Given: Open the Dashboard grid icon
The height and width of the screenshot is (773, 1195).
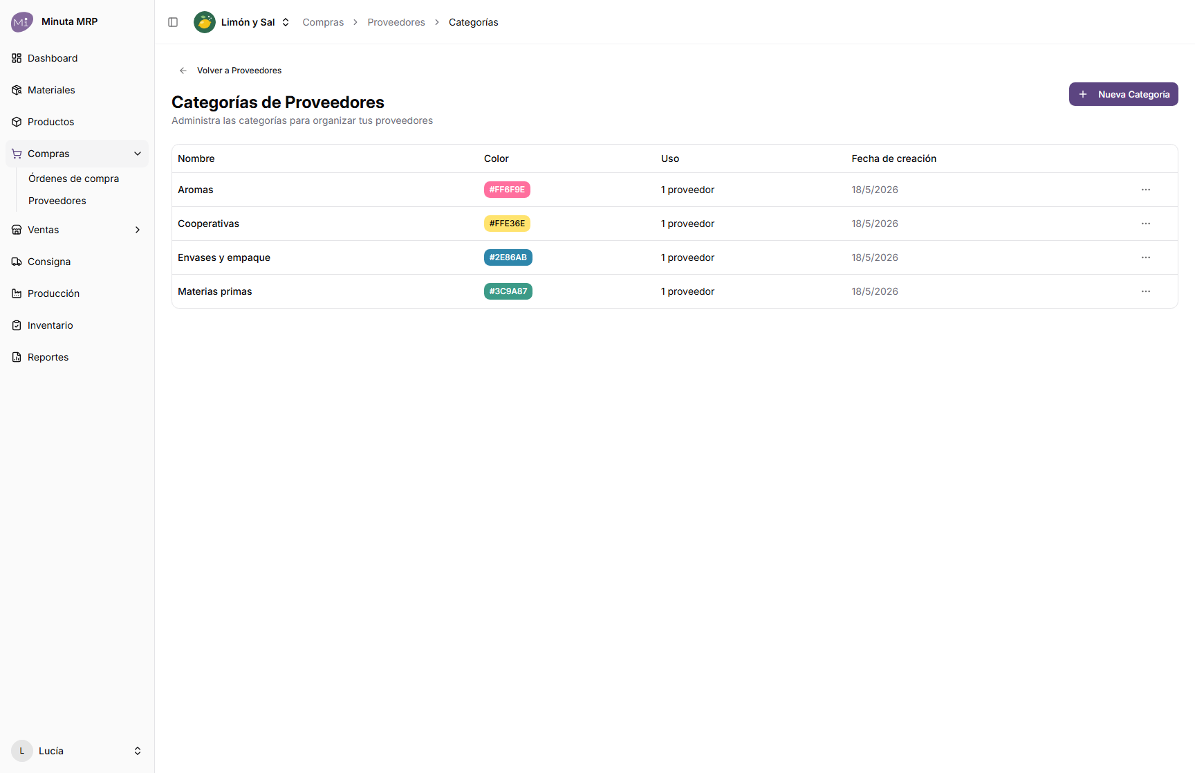Looking at the screenshot, I should [x=17, y=58].
